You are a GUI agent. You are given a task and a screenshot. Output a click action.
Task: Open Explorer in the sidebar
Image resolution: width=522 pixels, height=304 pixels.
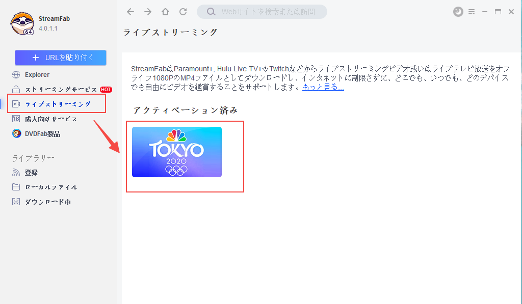(x=37, y=75)
